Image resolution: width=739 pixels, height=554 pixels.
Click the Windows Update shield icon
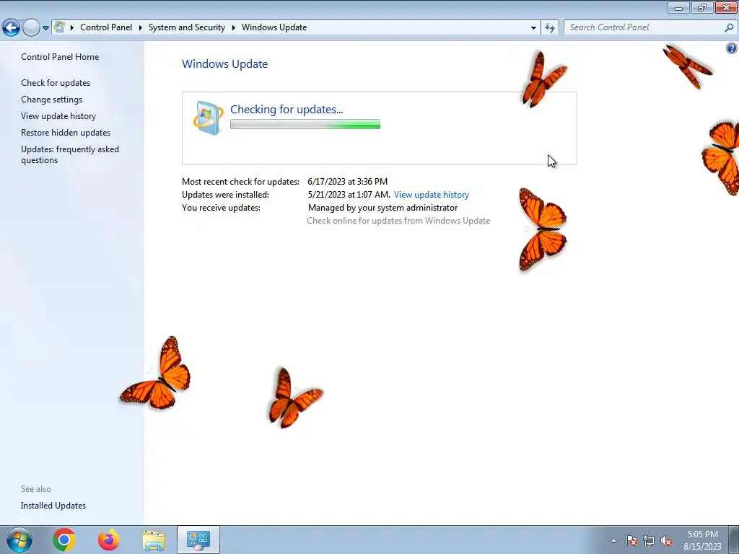(209, 118)
